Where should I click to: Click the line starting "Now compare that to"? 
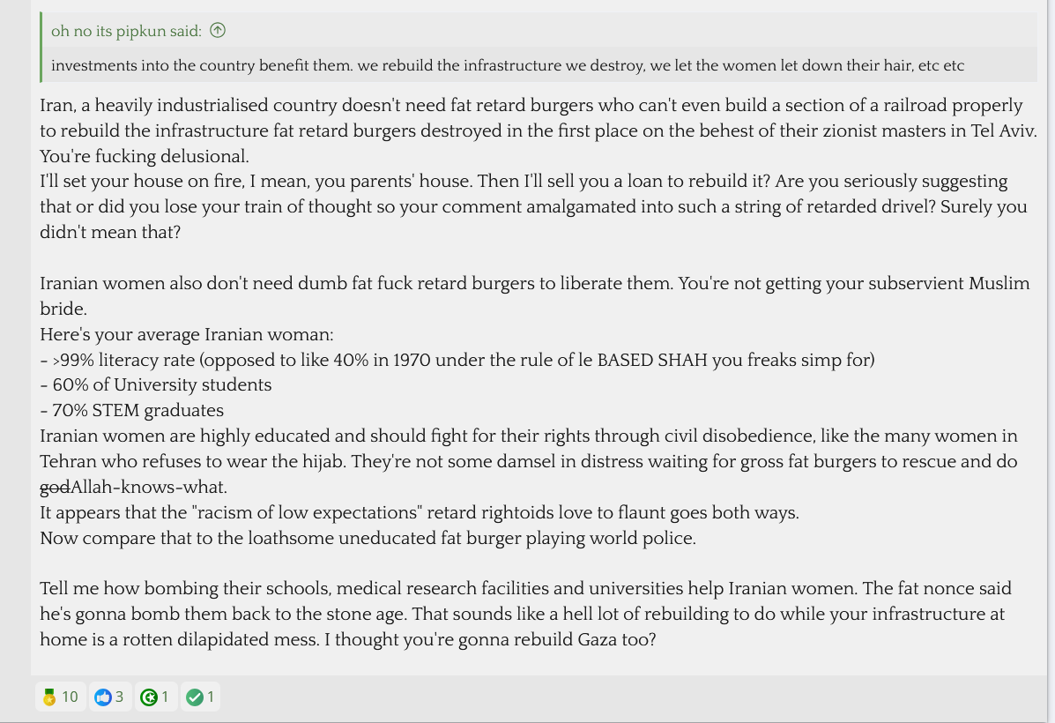tap(368, 538)
